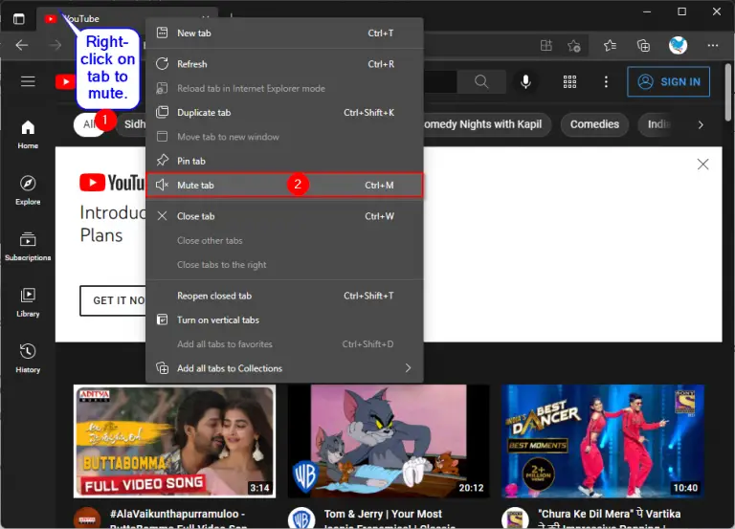Click Add all tabs to favorites entry
735x529 pixels.
(284, 344)
